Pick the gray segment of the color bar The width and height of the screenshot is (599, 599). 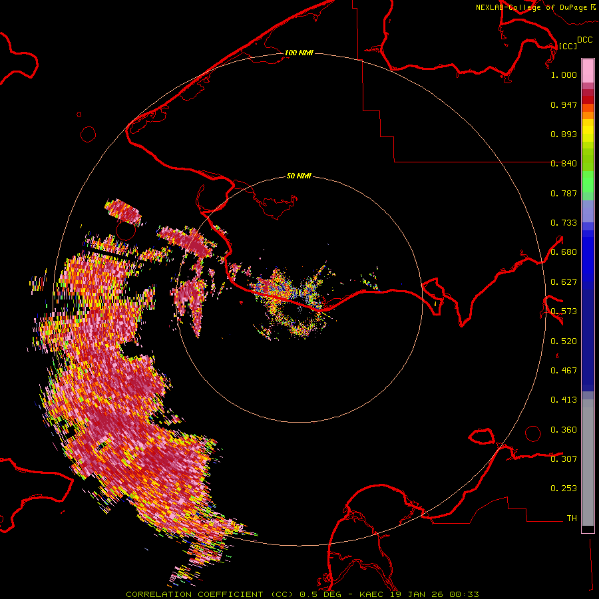(x=588, y=463)
